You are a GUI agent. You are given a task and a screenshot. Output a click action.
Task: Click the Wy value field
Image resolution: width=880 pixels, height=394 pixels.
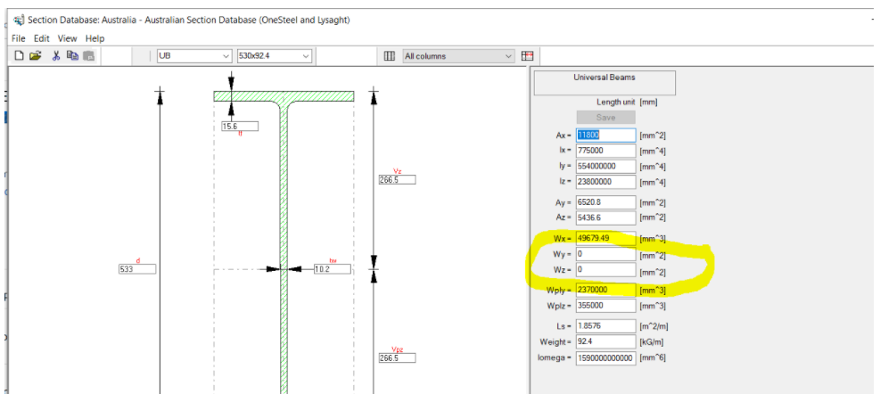click(x=605, y=255)
